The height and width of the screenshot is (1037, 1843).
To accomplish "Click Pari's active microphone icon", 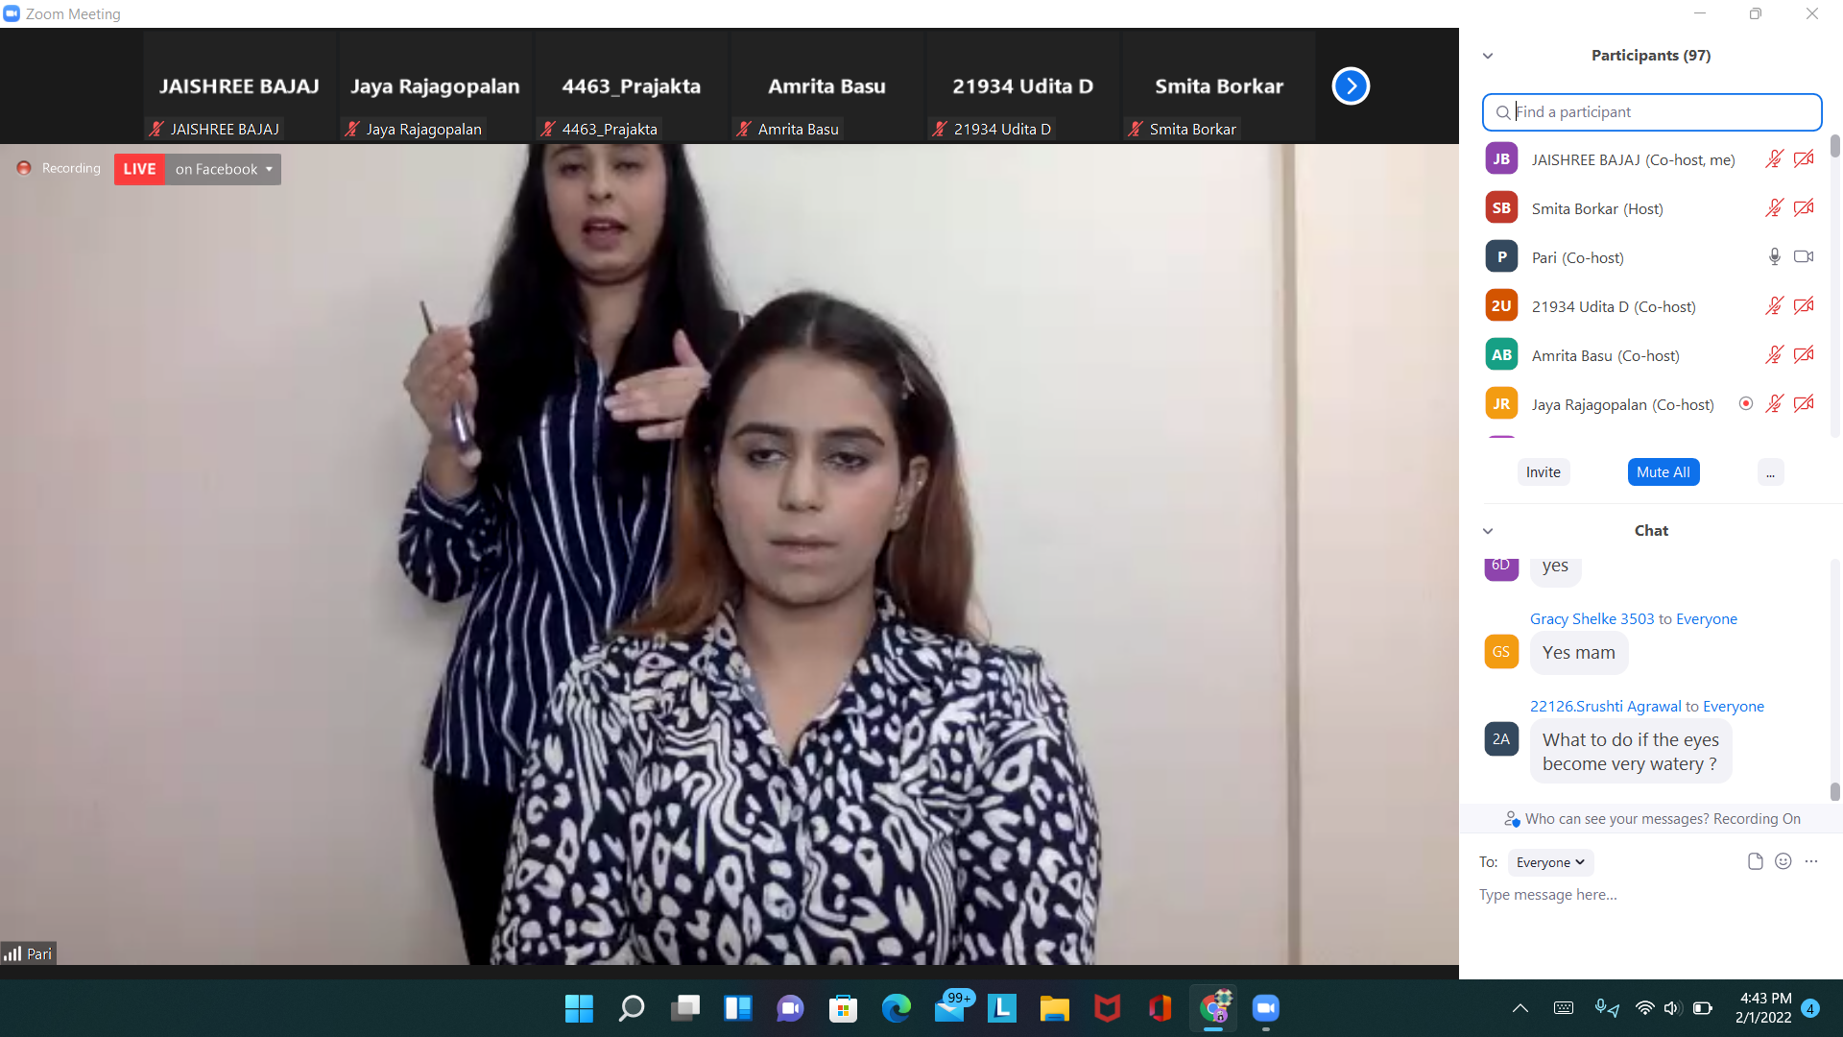I will tap(1774, 256).
